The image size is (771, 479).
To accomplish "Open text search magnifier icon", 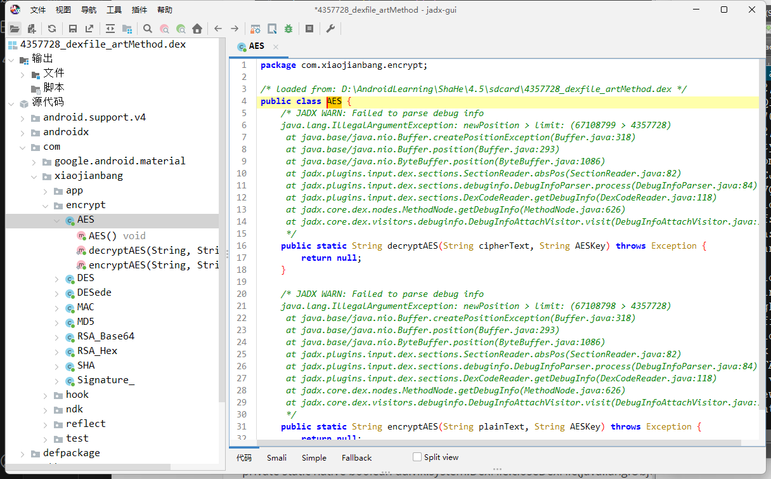I will (x=148, y=29).
